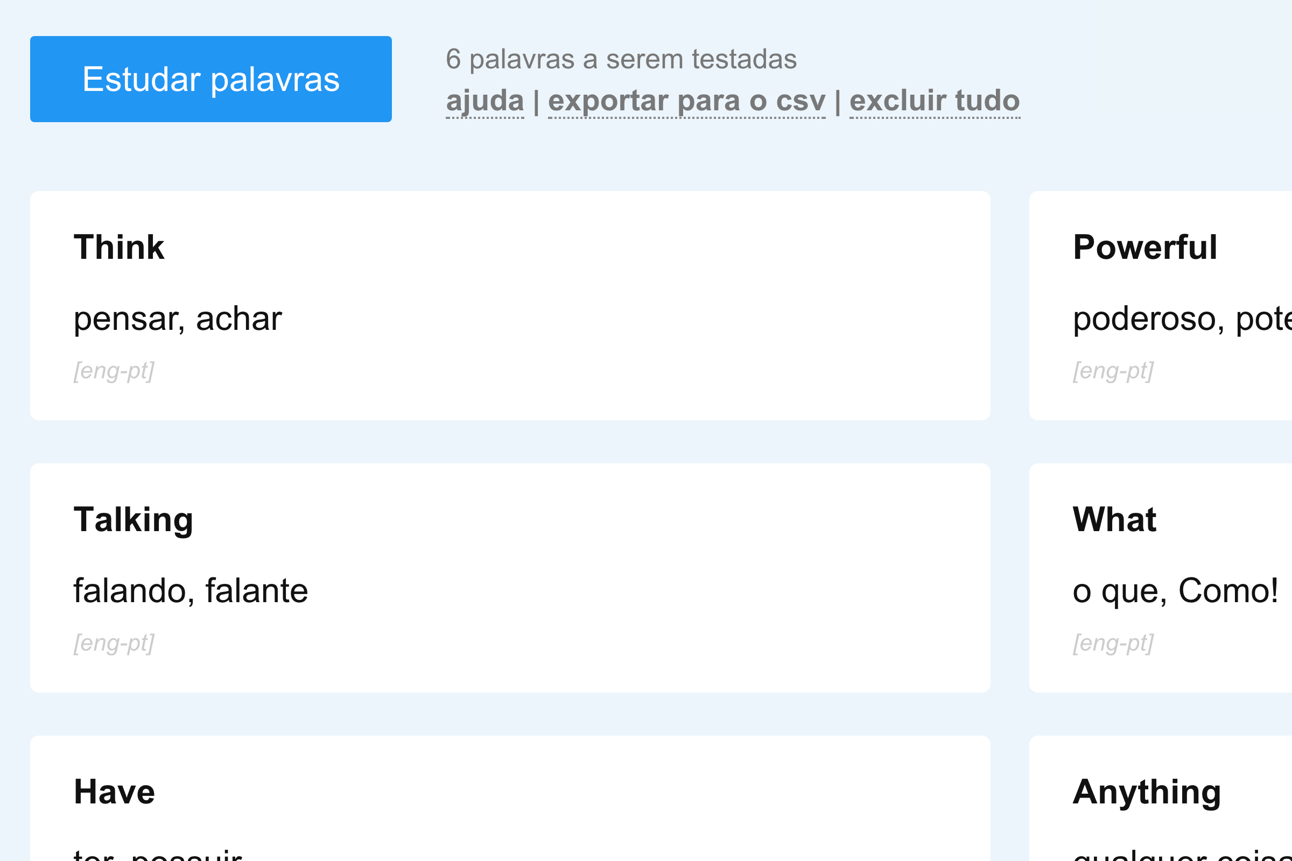Click the '6 palavras a serem testadas' text

pos(621,59)
